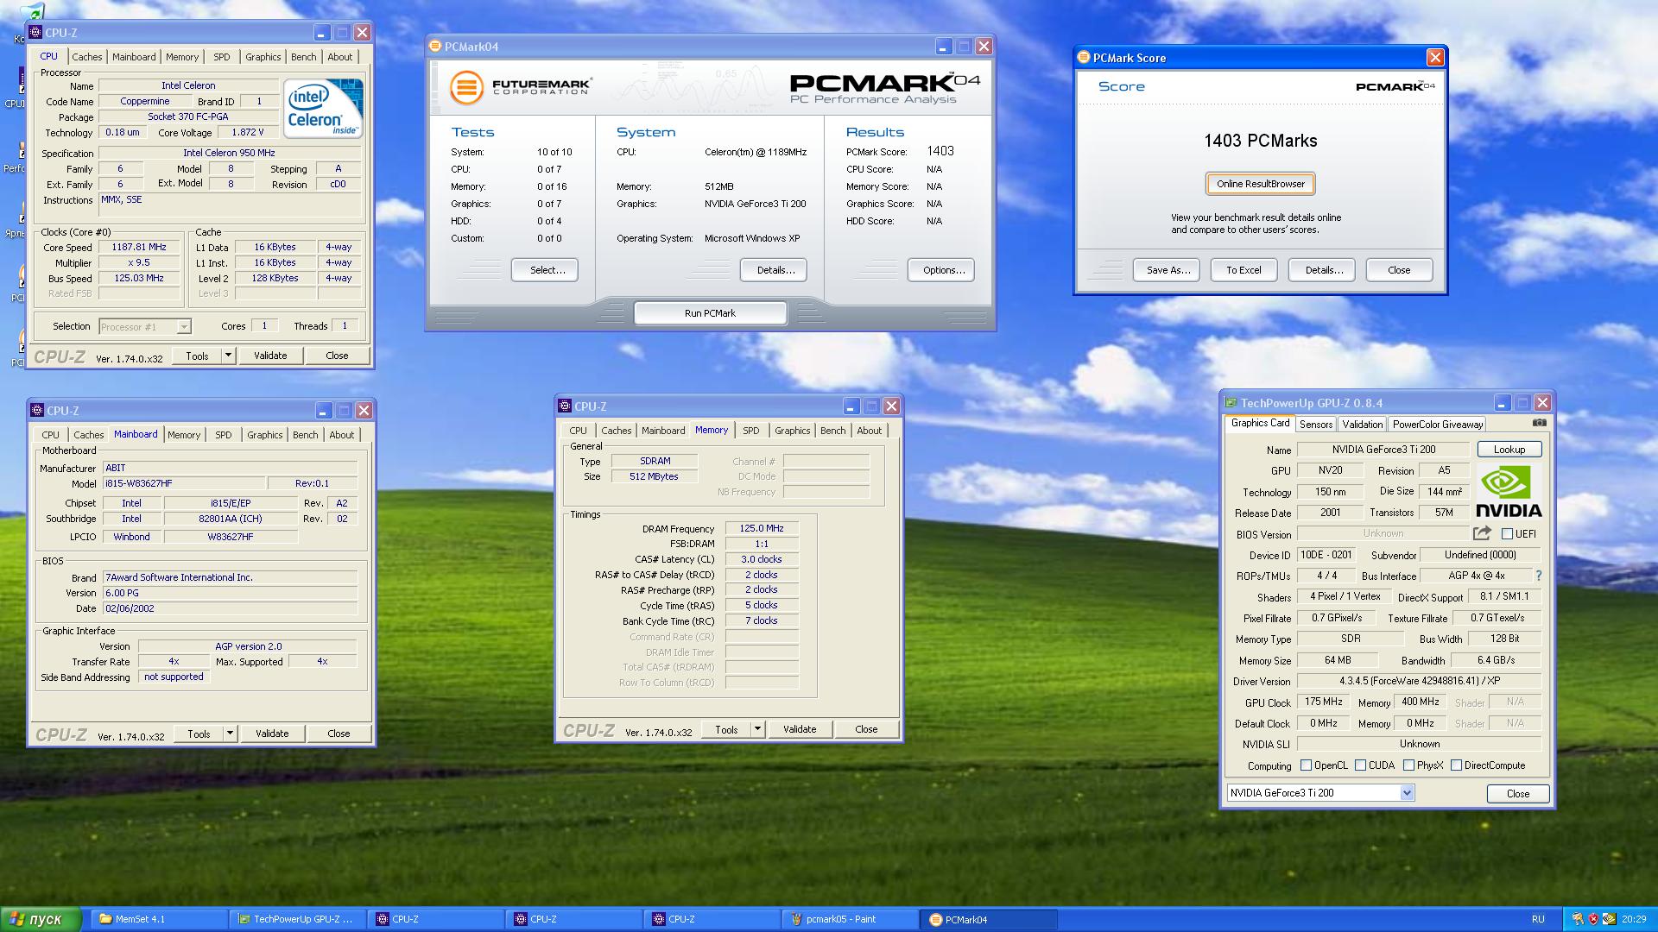Viewport: 1658px width, 932px height.
Task: Open PowerColor Giveaway tab in GPU-Z
Action: [x=1438, y=425]
